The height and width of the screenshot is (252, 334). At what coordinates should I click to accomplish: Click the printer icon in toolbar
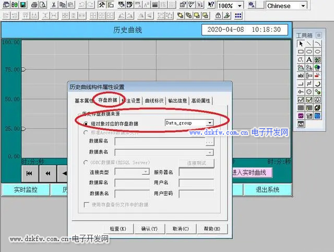[34, 5]
